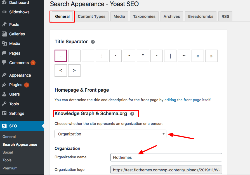Select the asterisk title separator
The image size is (250, 175).
pyautogui.click(x=143, y=56)
